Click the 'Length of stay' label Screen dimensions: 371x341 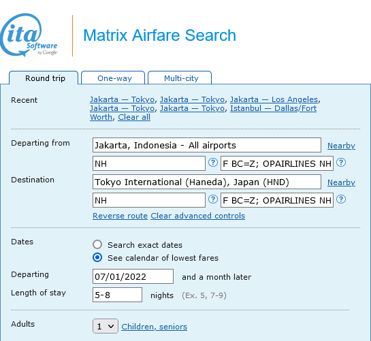pos(38,293)
